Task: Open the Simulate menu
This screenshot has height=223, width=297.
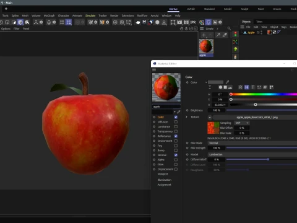Action: coord(90,15)
